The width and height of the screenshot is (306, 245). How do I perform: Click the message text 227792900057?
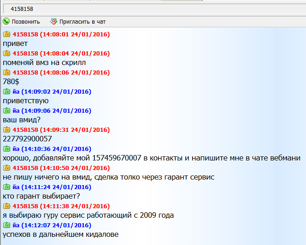click(x=27, y=139)
